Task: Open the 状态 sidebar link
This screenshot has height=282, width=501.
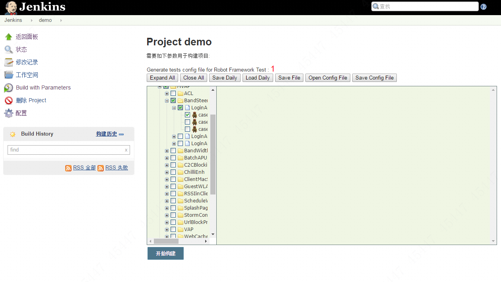Action: 21,50
